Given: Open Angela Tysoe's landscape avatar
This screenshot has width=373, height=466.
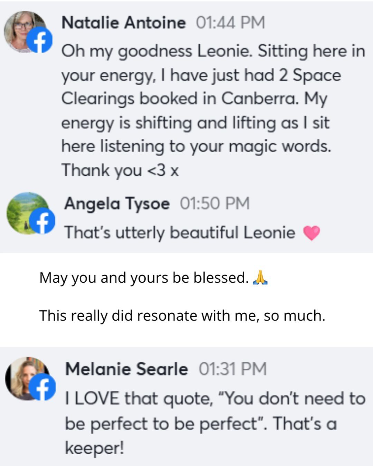Looking at the screenshot, I should [x=28, y=213].
